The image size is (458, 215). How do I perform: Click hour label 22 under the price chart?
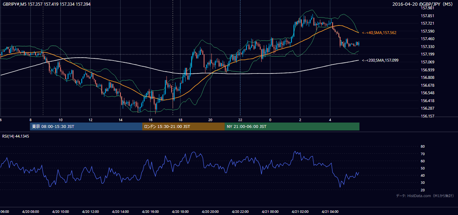click(x=240, y=120)
